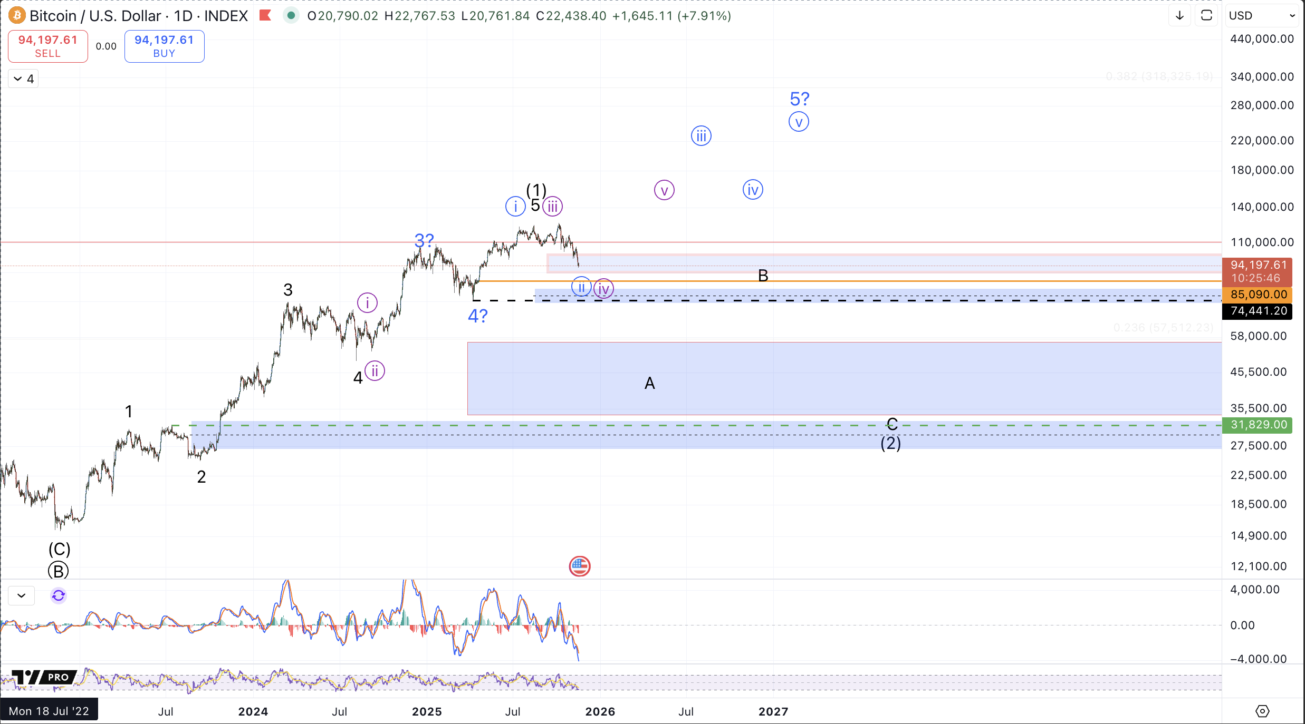
Task: Open the USD currency dropdown
Action: 1262,16
